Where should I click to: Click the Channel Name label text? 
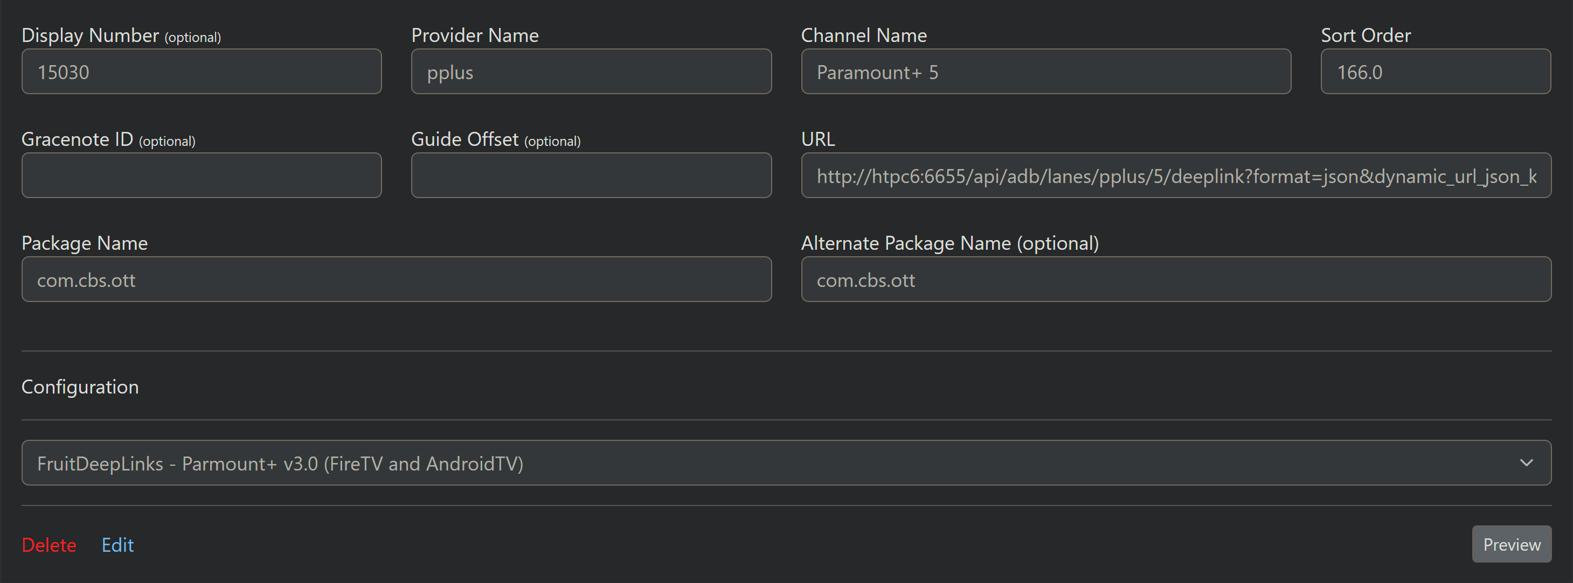click(863, 36)
